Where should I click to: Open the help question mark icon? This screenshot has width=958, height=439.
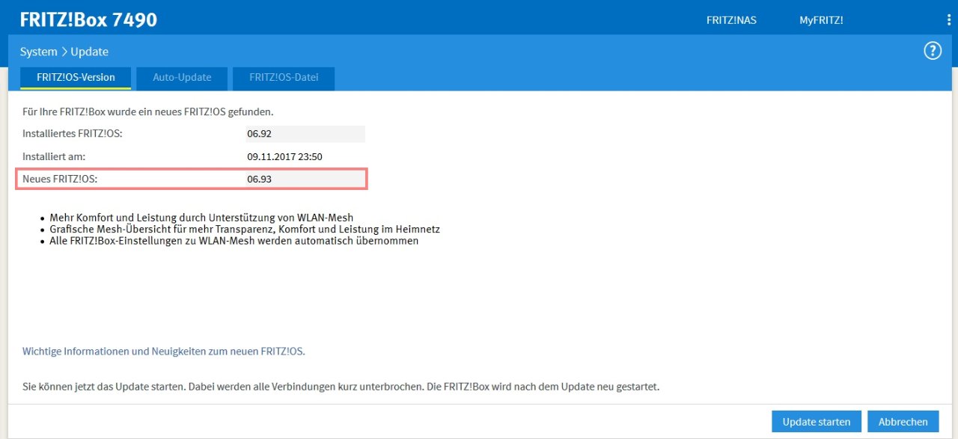pyautogui.click(x=933, y=51)
